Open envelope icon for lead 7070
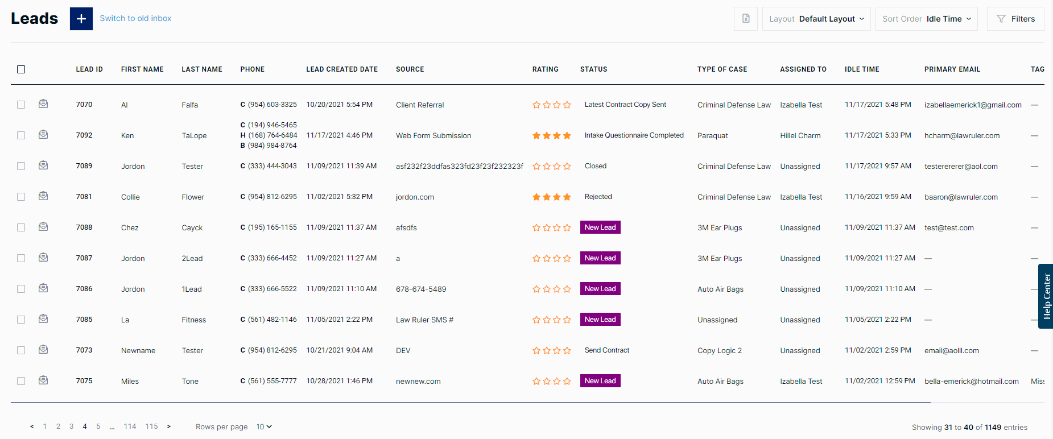The width and height of the screenshot is (1053, 439). click(x=43, y=104)
